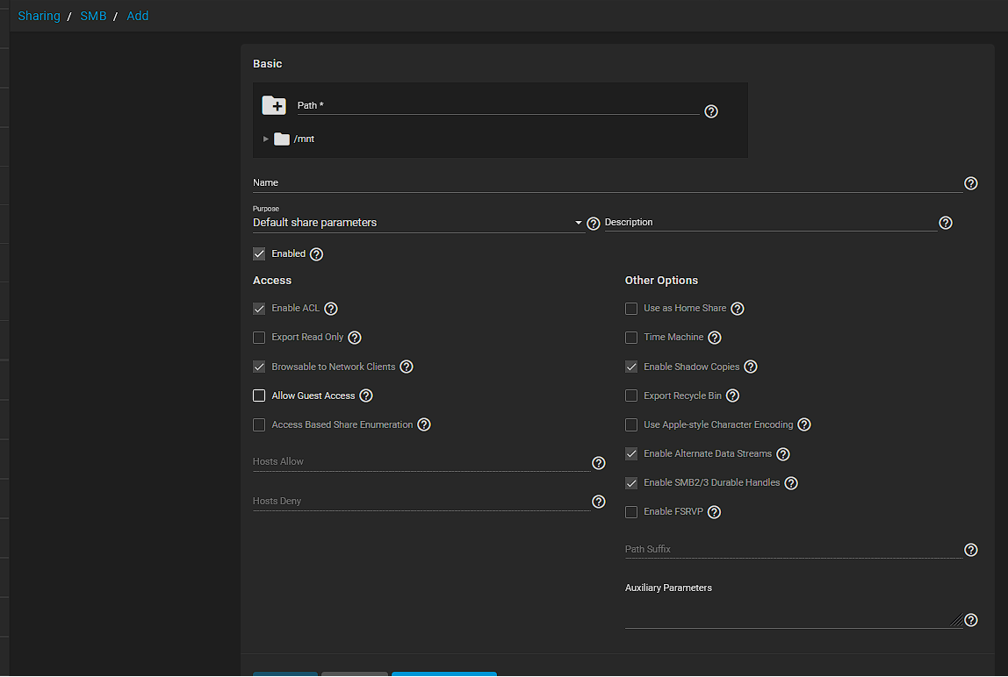
Task: Click the new folder icon beside Path
Action: pyautogui.click(x=274, y=105)
